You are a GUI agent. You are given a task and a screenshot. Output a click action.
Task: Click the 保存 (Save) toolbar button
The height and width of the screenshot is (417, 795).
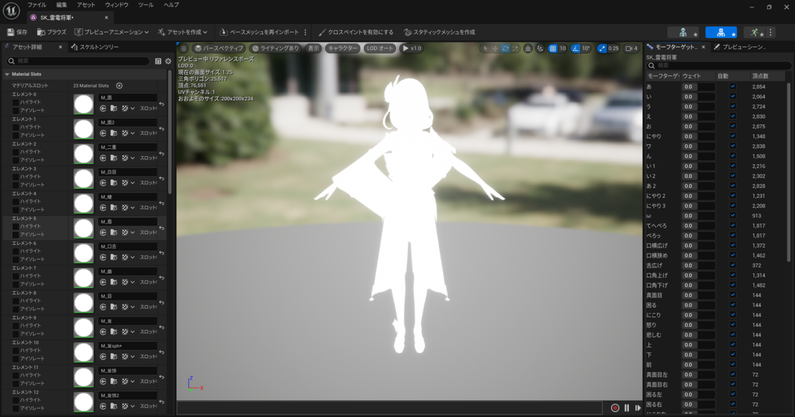pyautogui.click(x=17, y=32)
